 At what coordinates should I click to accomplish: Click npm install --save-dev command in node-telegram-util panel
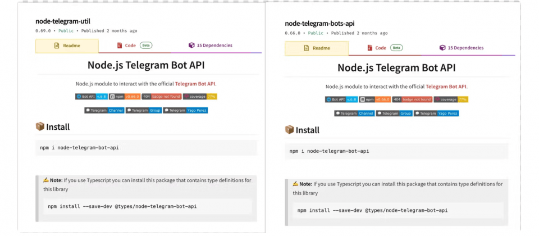point(122,206)
